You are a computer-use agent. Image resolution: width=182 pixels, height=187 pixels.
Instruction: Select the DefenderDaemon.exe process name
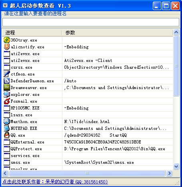click(32, 81)
